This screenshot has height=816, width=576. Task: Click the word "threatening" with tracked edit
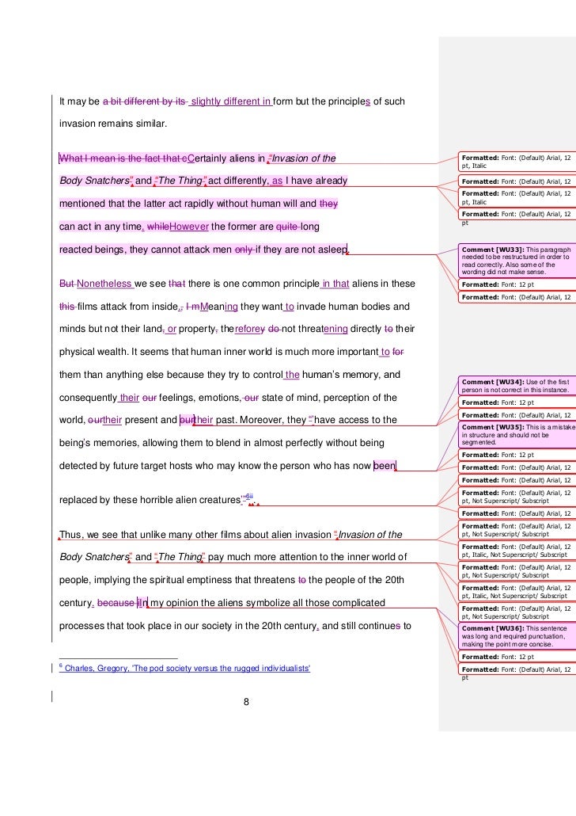click(x=322, y=329)
